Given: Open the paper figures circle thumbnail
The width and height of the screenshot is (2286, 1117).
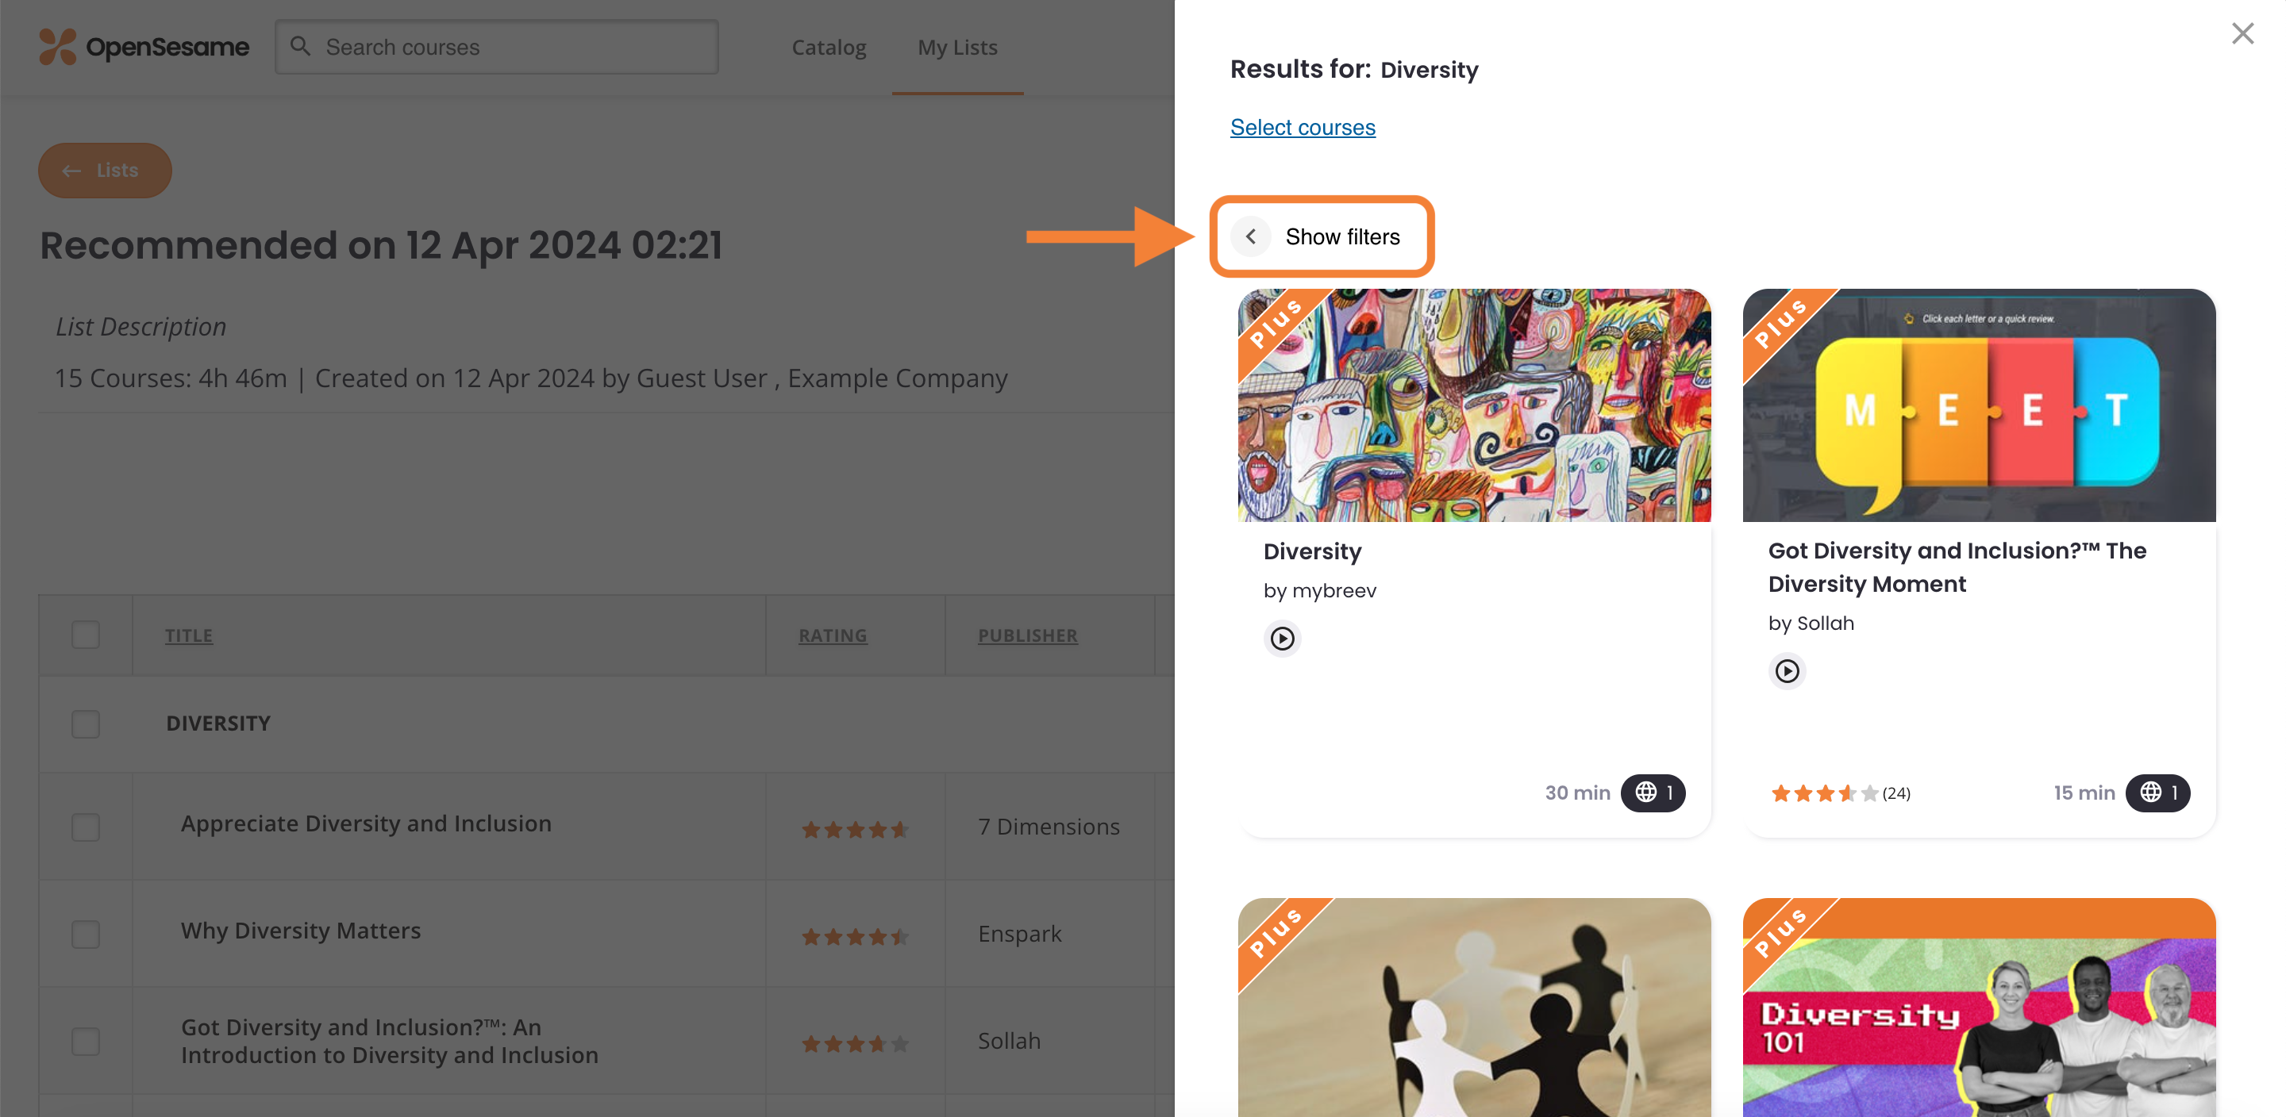Looking at the screenshot, I should (x=1474, y=1007).
